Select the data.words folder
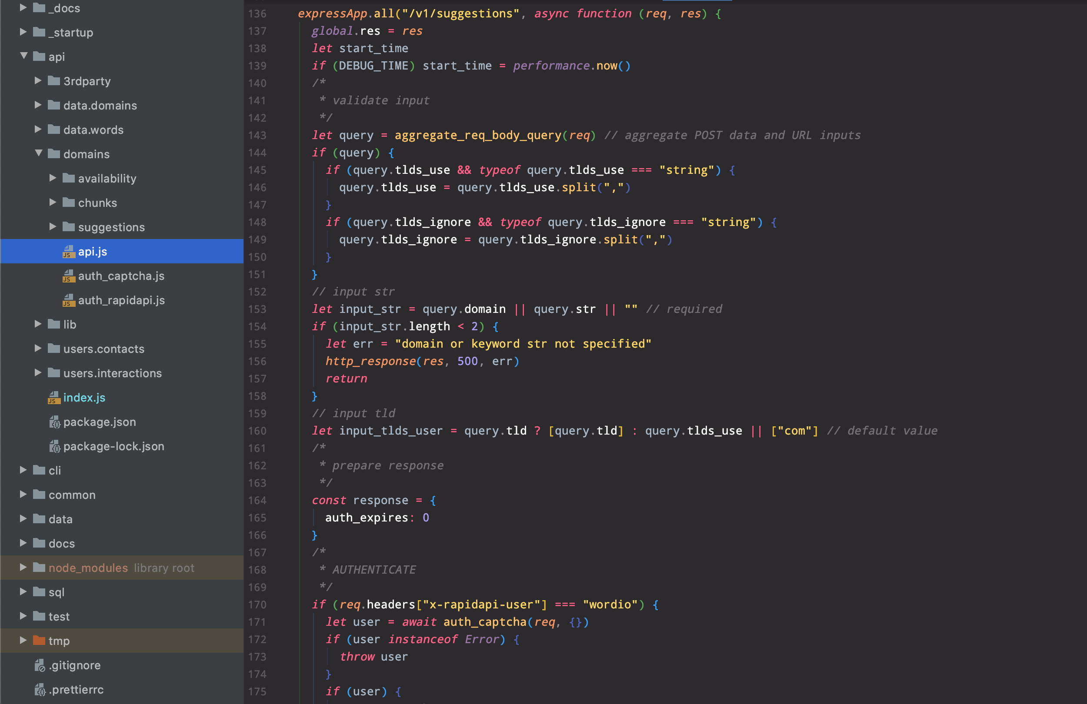1087x704 pixels. [x=93, y=130]
